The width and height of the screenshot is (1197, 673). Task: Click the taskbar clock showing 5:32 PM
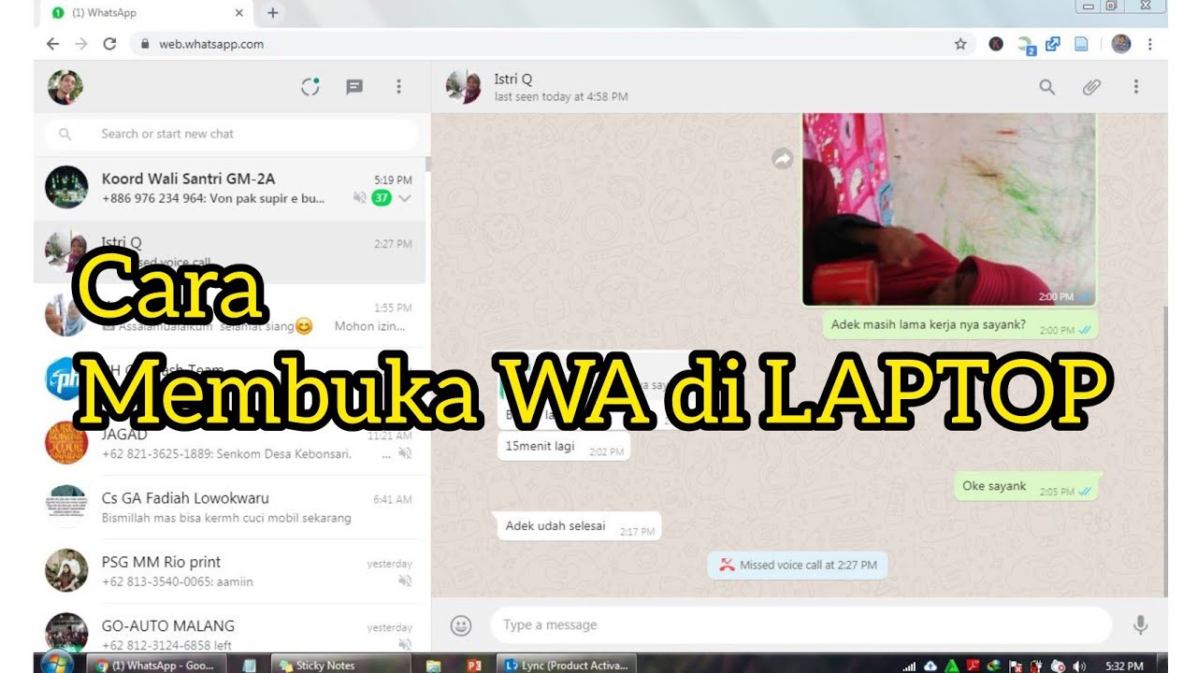click(x=1124, y=666)
